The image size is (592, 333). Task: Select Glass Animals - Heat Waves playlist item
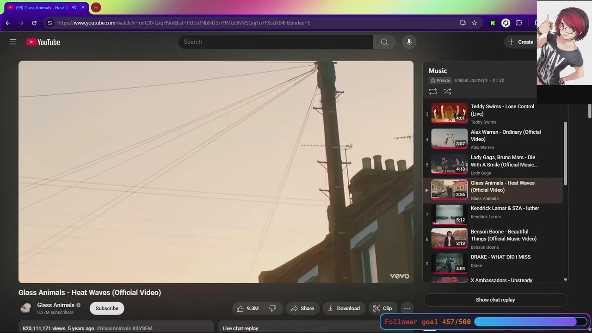(x=493, y=190)
